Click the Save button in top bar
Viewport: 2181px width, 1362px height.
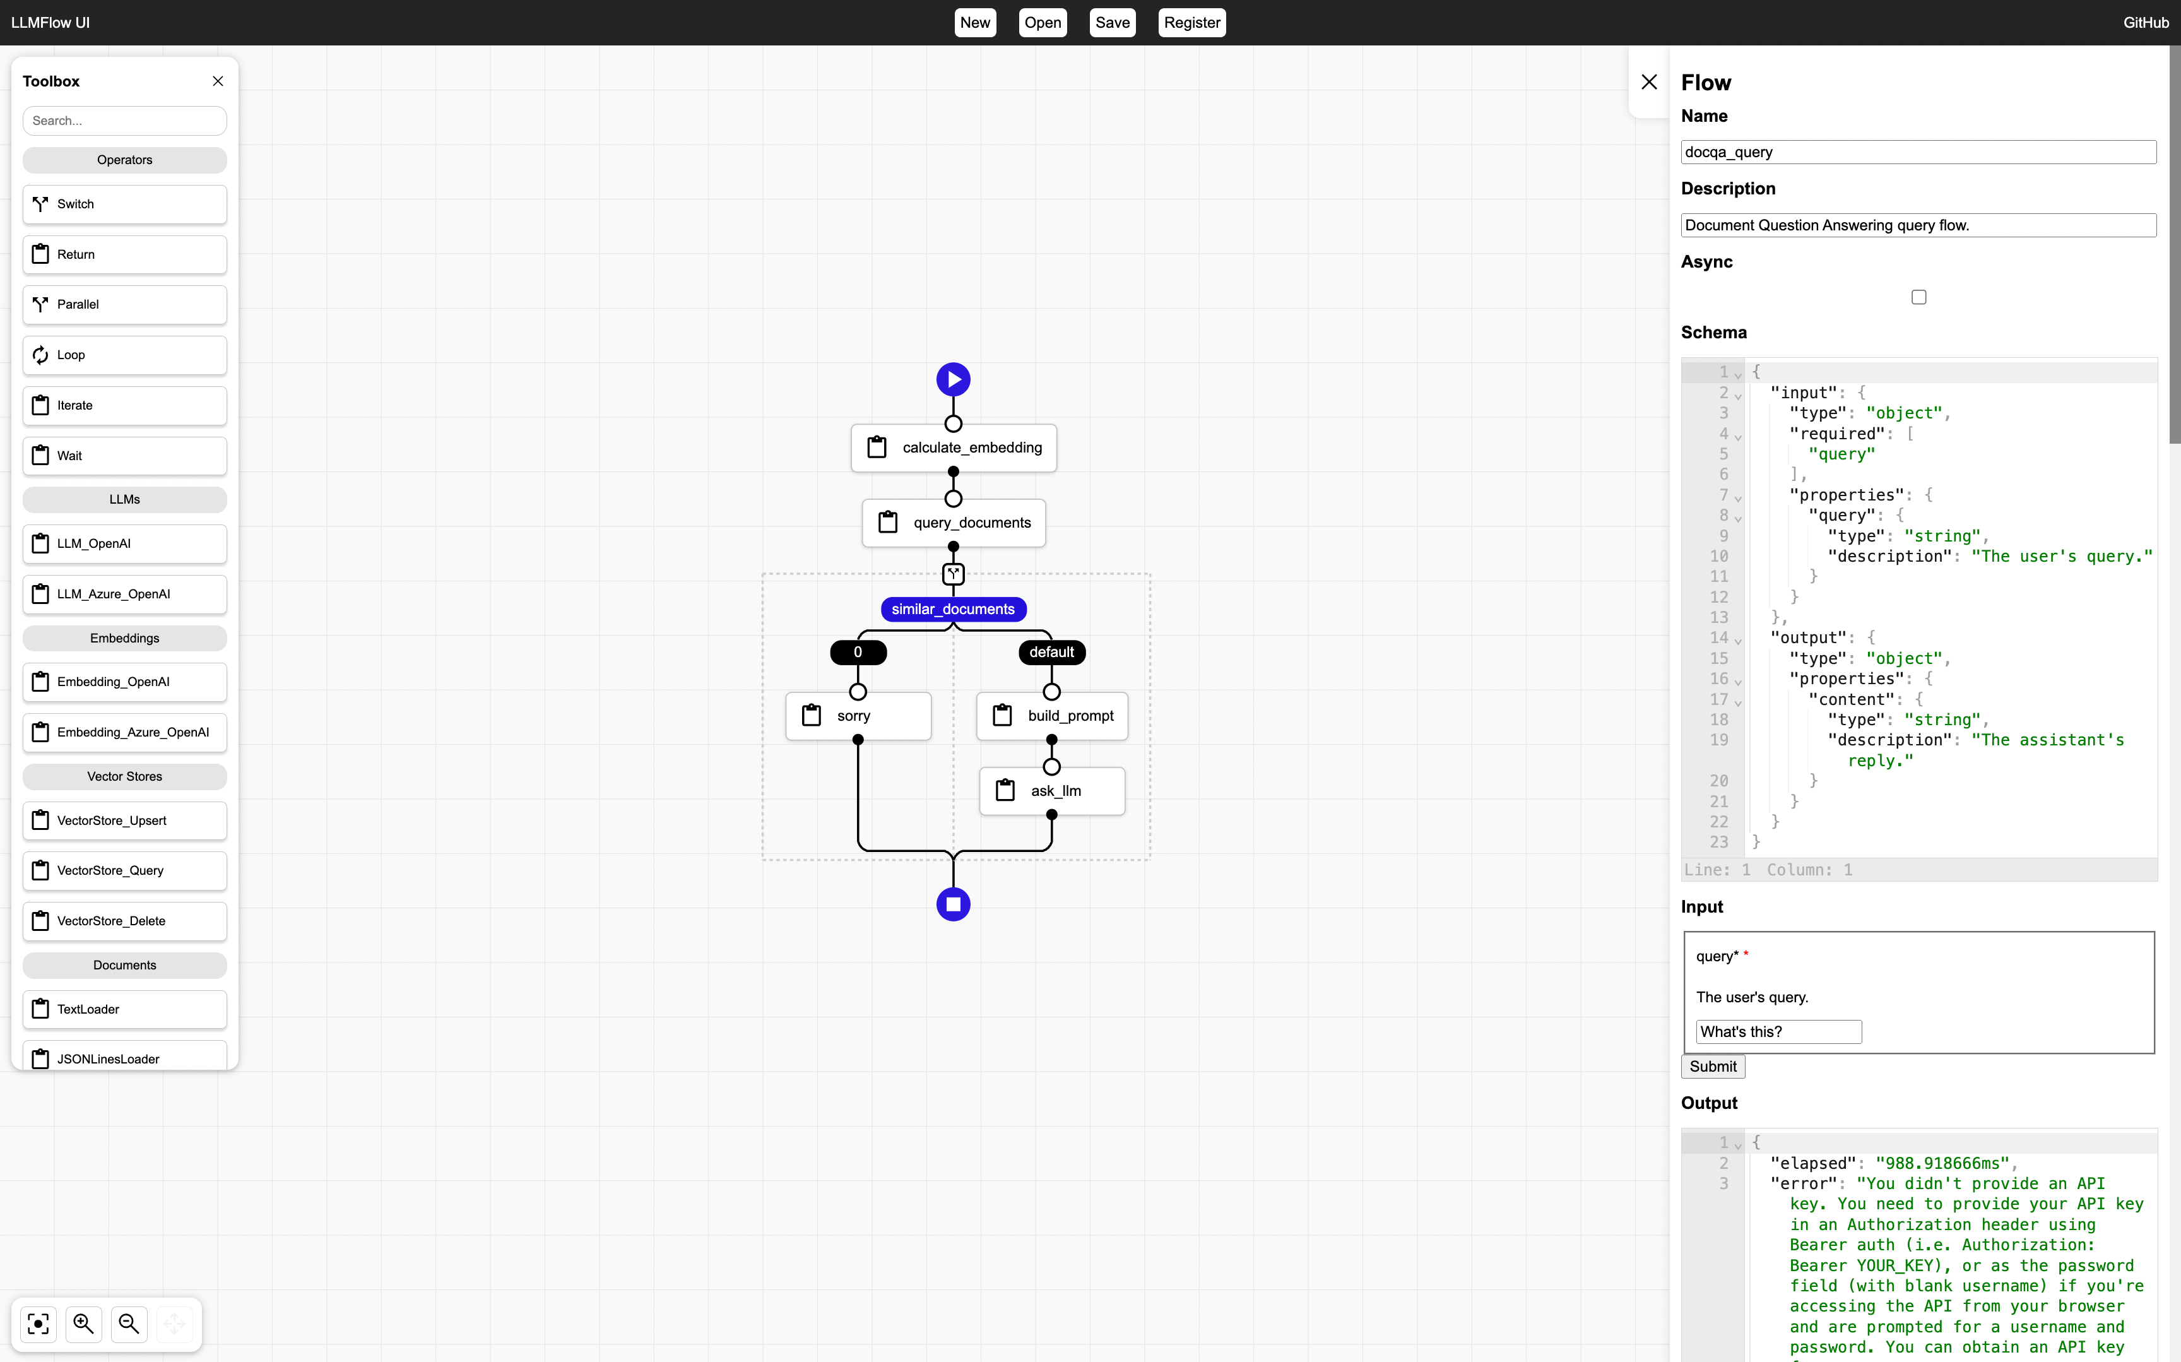click(x=1112, y=23)
